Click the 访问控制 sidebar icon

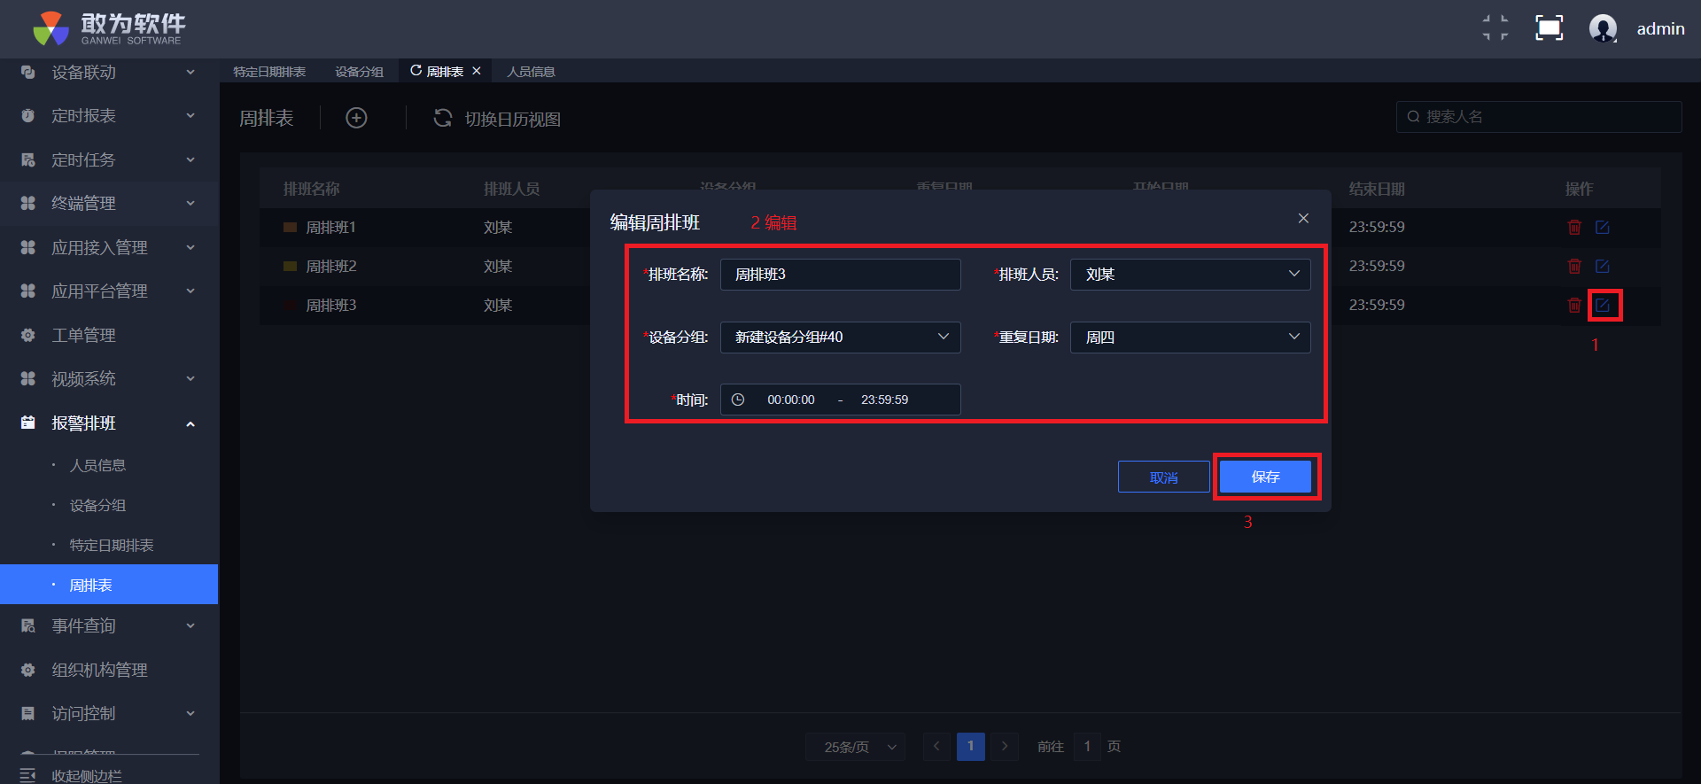27,713
